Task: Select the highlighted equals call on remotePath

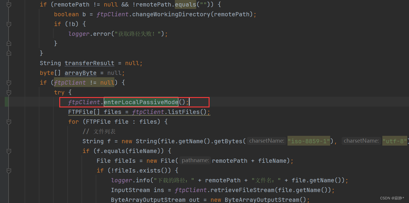Action: click(x=186, y=4)
